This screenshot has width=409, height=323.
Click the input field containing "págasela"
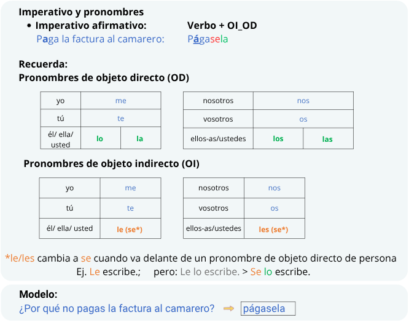point(268,309)
